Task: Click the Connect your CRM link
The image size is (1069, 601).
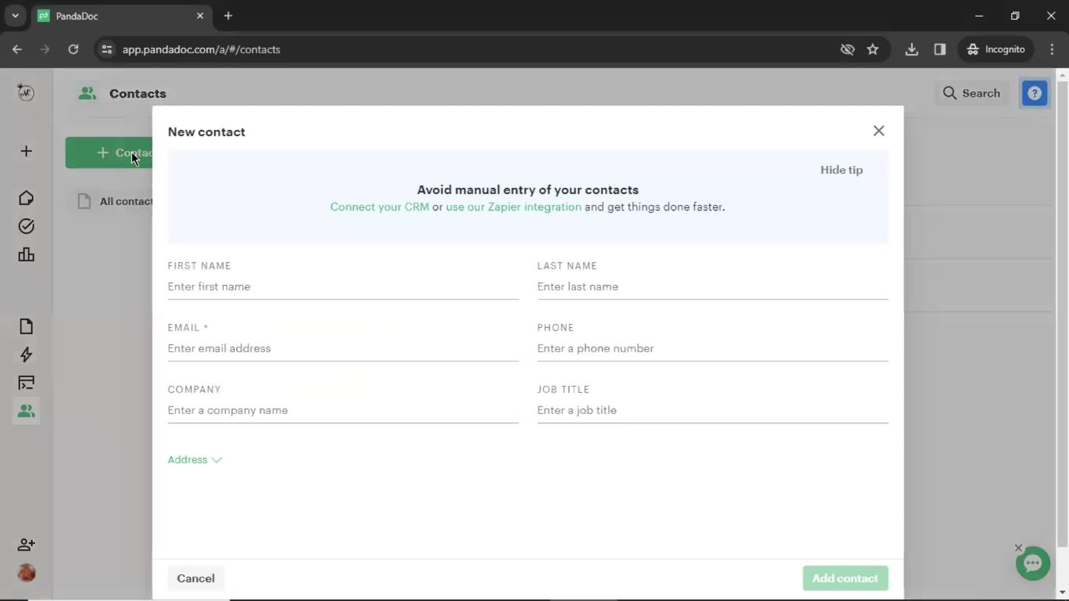Action: pyautogui.click(x=378, y=206)
